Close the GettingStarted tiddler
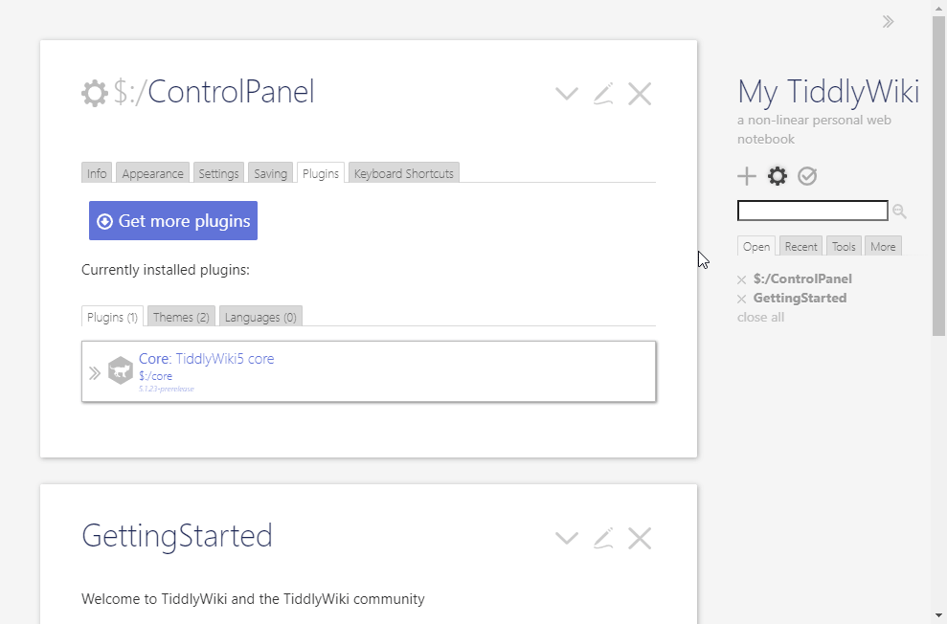This screenshot has width=947, height=624. [x=640, y=538]
